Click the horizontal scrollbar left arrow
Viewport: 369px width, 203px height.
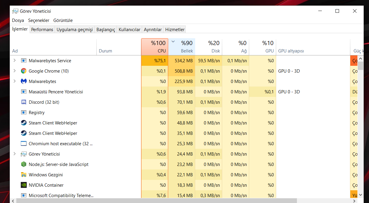click(x=13, y=201)
